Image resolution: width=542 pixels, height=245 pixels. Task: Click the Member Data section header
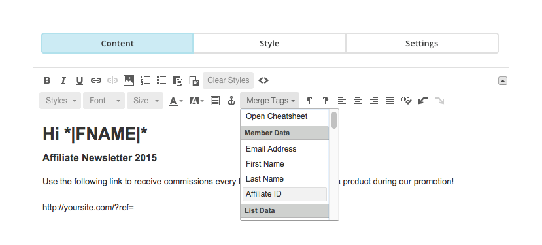pyautogui.click(x=284, y=133)
